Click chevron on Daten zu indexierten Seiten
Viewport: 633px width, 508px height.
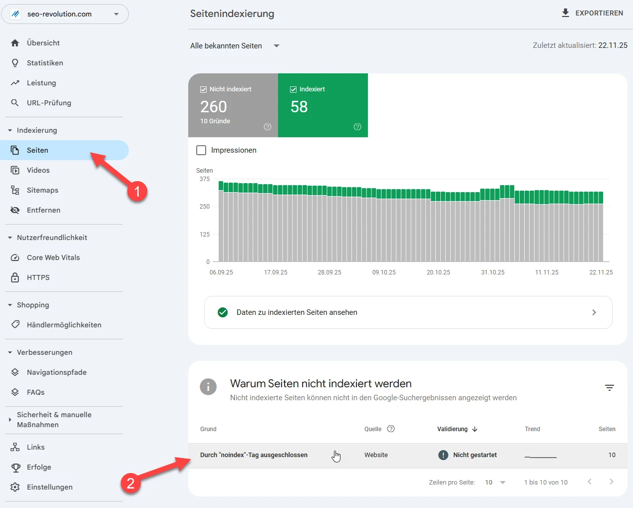tap(594, 312)
